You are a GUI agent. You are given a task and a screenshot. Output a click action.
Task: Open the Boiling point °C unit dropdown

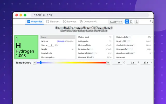110,41
